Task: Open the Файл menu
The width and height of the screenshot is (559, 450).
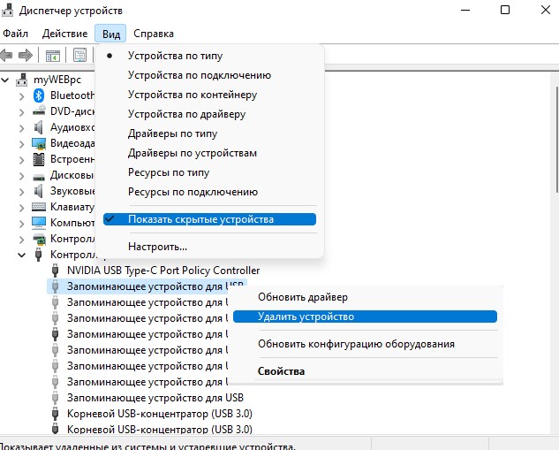Action: [15, 34]
